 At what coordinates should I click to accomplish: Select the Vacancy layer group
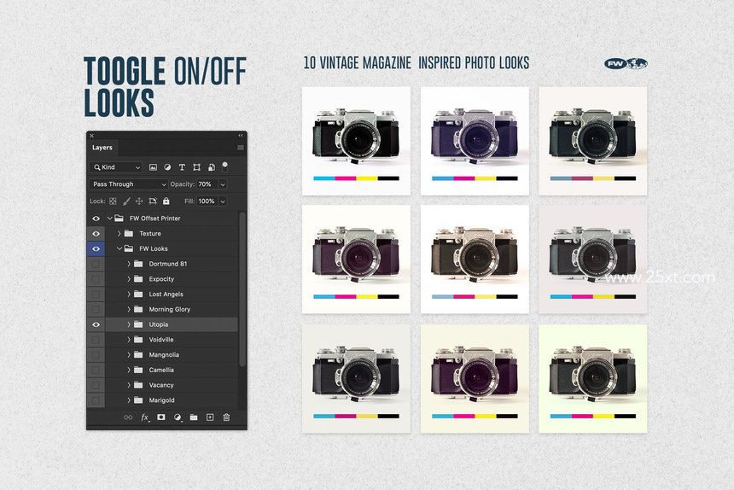tap(172, 385)
